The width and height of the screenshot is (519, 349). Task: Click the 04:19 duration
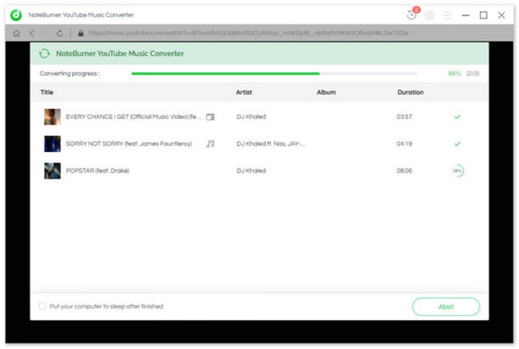(x=404, y=143)
